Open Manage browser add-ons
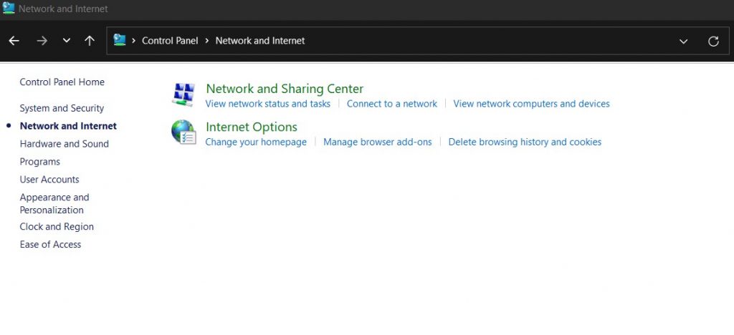This screenshot has height=335, width=734. point(377,142)
